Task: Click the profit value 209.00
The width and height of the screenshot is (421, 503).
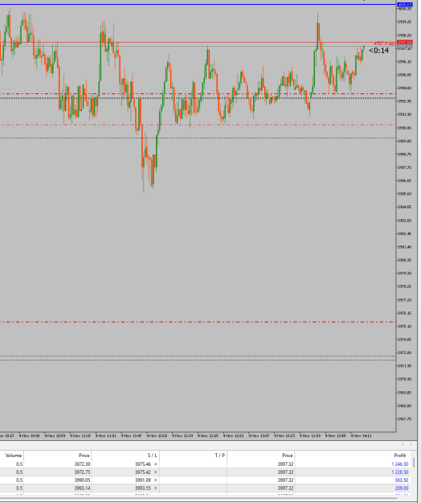Action: 402,488
